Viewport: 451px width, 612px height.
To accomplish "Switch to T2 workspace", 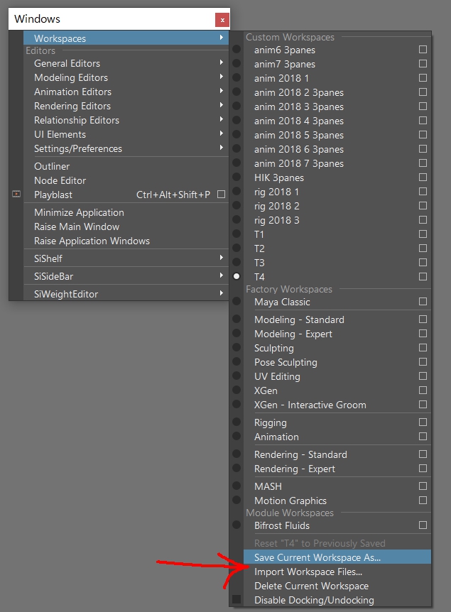I will point(259,248).
